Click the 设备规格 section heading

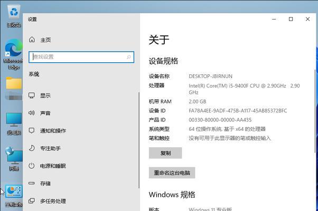pyautogui.click(x=163, y=61)
